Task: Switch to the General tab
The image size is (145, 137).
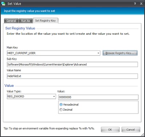Action: tap(11, 21)
